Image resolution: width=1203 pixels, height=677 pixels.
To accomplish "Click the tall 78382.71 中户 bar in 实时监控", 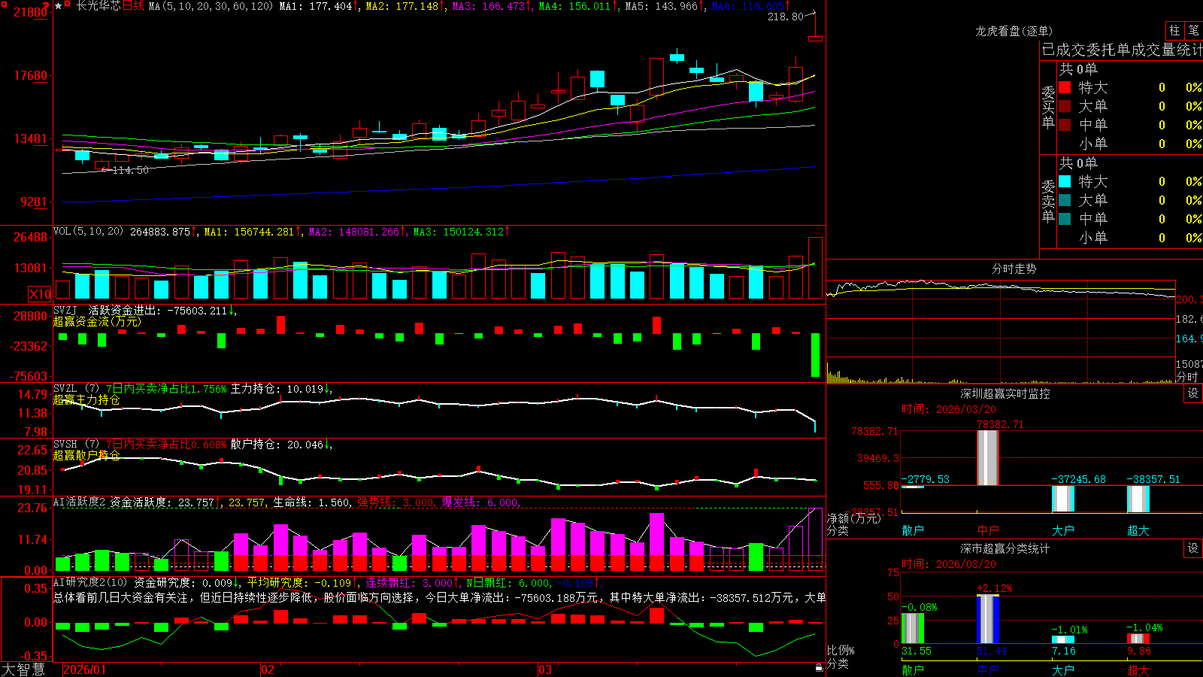I will point(987,457).
